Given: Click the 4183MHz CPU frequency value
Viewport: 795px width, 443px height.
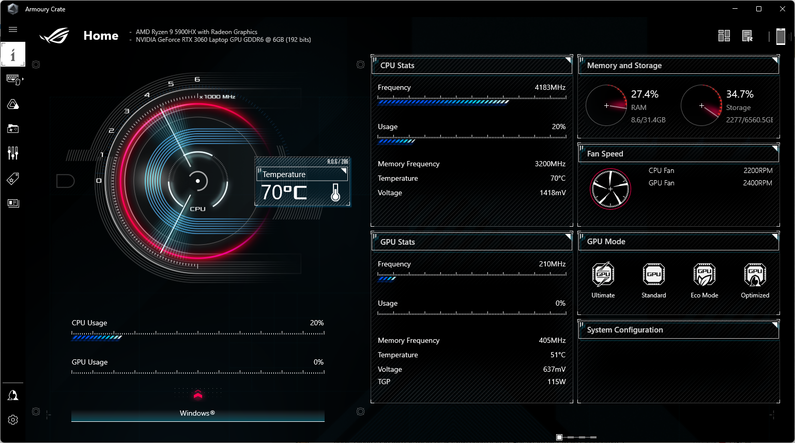Looking at the screenshot, I should coord(550,88).
